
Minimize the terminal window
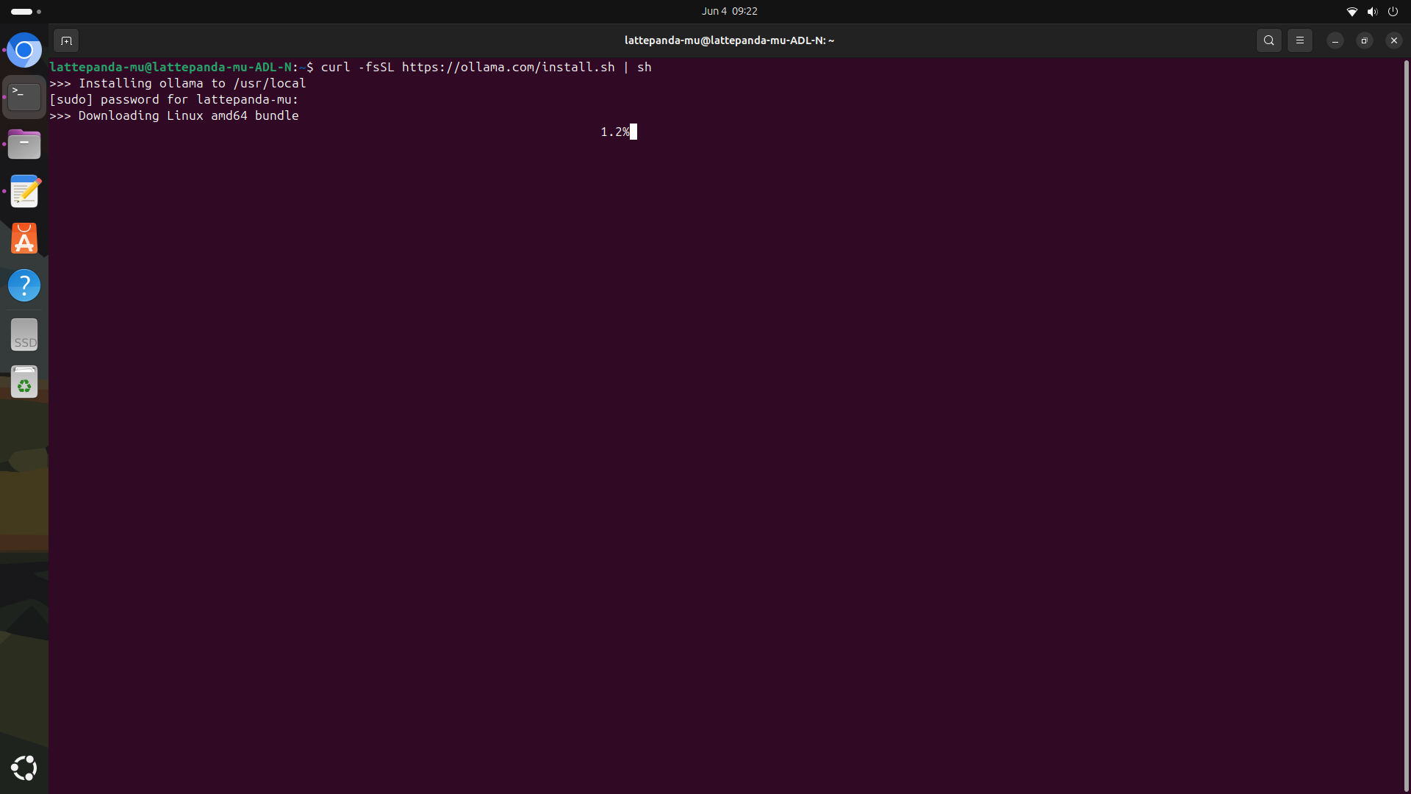(x=1335, y=40)
